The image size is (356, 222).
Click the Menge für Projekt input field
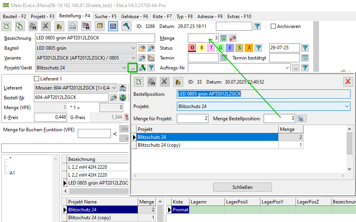[x=193, y=118]
